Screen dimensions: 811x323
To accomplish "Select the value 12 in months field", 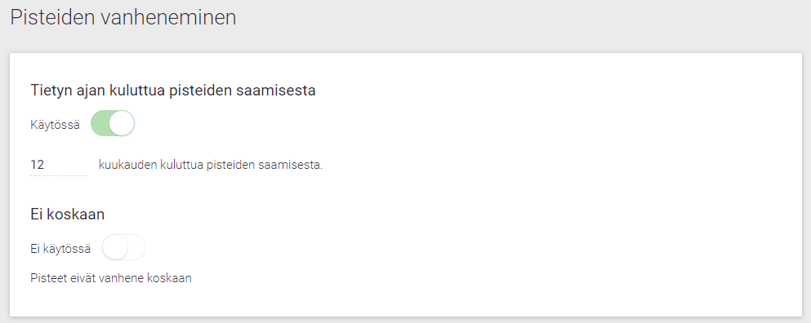I will tap(38, 165).
